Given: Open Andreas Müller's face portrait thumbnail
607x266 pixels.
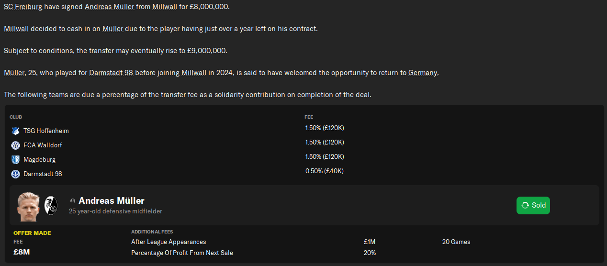Looking at the screenshot, I should (28, 207).
